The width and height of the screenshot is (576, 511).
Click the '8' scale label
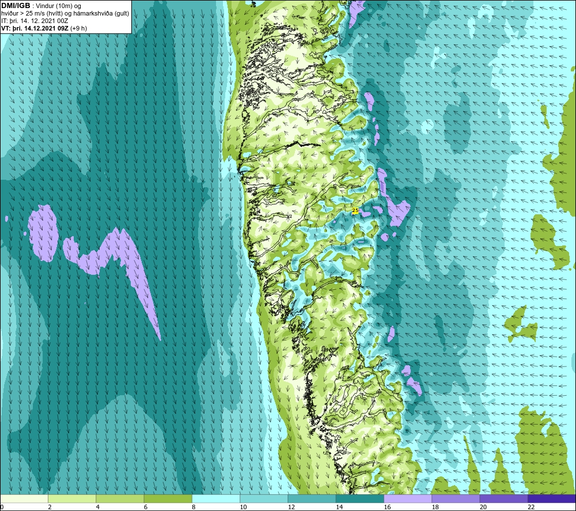[194, 507]
